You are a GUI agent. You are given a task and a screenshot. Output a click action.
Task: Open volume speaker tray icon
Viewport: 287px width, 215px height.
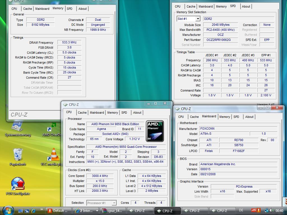(271, 211)
